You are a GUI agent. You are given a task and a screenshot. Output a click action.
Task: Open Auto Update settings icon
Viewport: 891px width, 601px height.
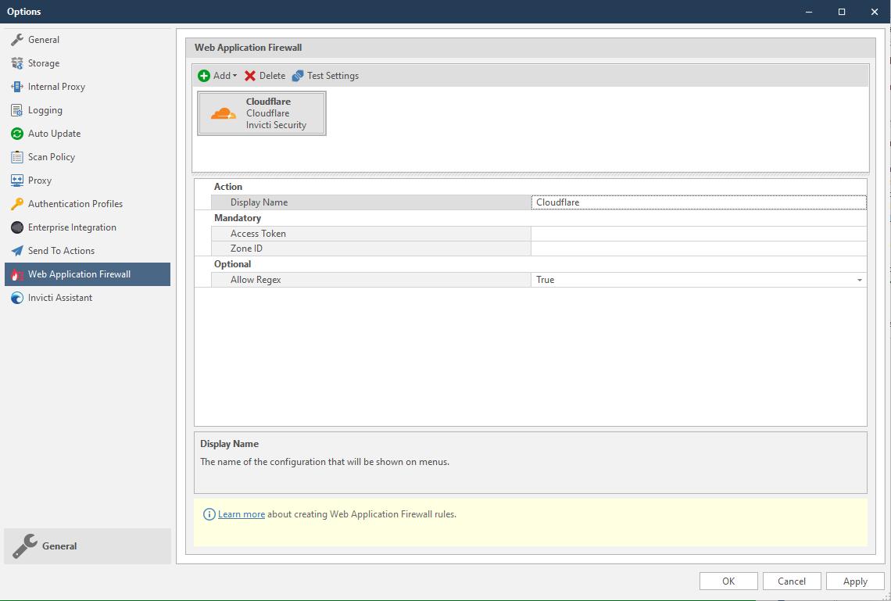16,134
